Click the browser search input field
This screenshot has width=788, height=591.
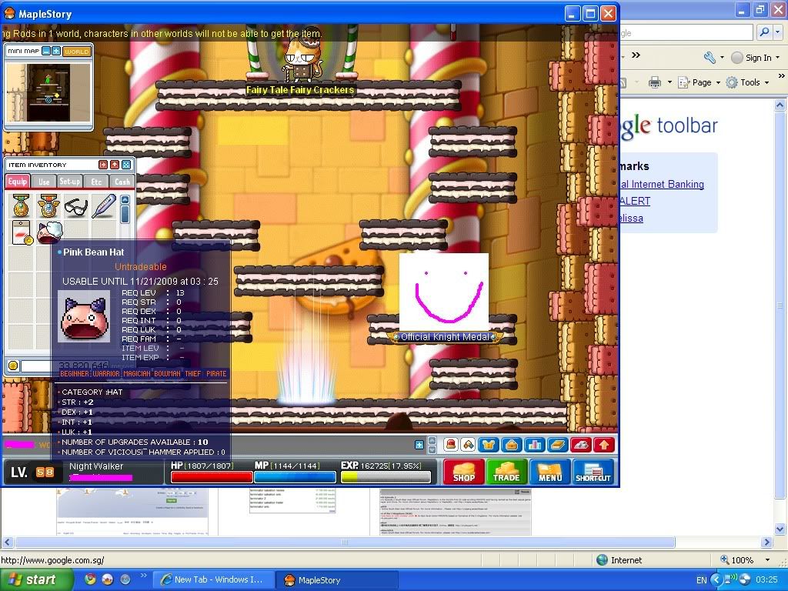pos(686,32)
